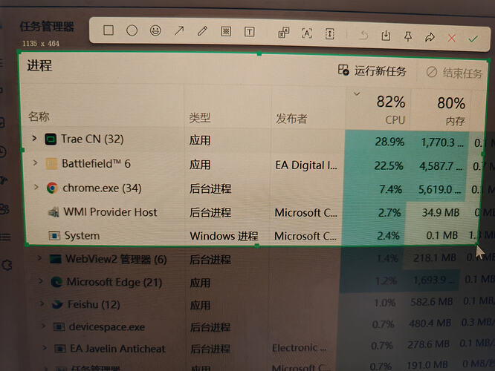Select the mosaic blur tool
The image size is (495, 371).
(x=226, y=31)
